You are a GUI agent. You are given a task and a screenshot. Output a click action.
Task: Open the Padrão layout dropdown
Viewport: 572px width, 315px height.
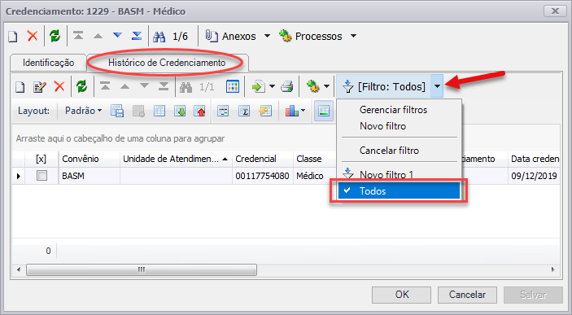pos(83,111)
